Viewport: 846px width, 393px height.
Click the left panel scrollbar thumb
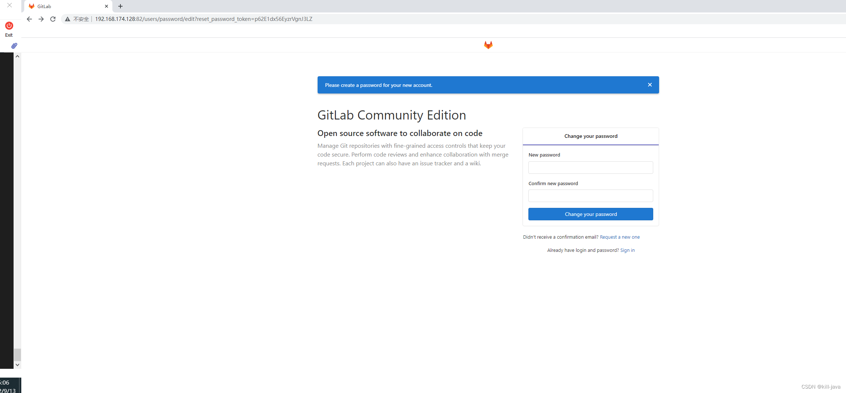point(17,355)
